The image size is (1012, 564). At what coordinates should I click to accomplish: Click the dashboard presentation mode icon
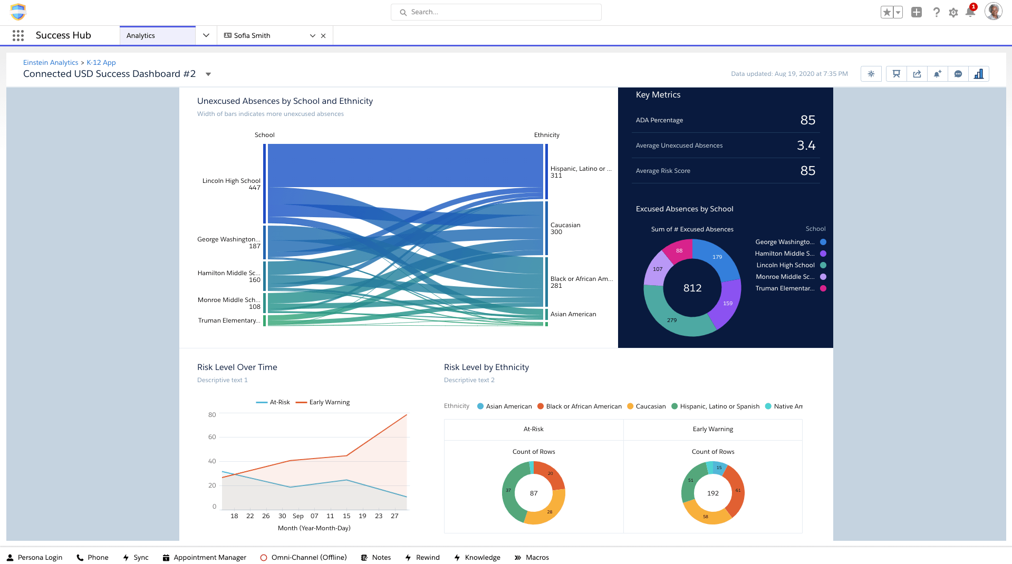pos(896,74)
